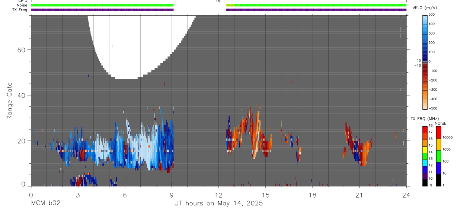Image resolution: width=457 pixels, height=211 pixels.
Task: Click the purple TX Freq bar after 12 UT
Action: point(316,10)
